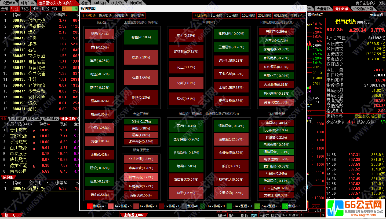Open the 月线 period selector

(x=318, y=210)
